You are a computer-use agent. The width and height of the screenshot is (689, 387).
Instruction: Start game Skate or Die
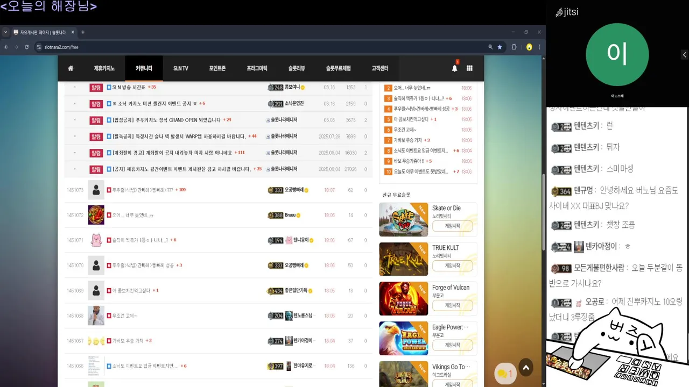(452, 226)
